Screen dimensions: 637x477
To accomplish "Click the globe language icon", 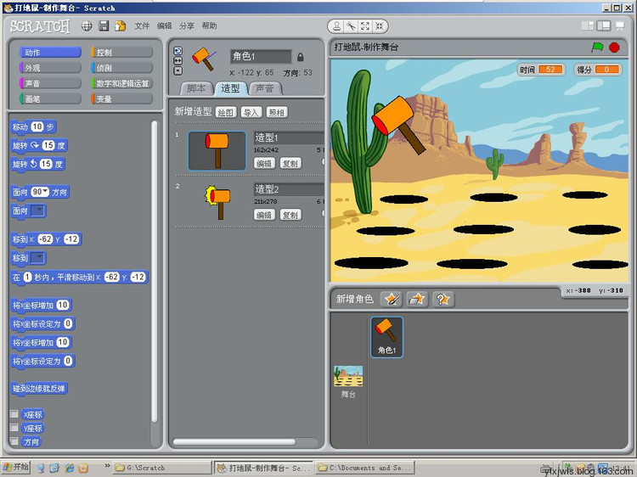I will (87, 26).
